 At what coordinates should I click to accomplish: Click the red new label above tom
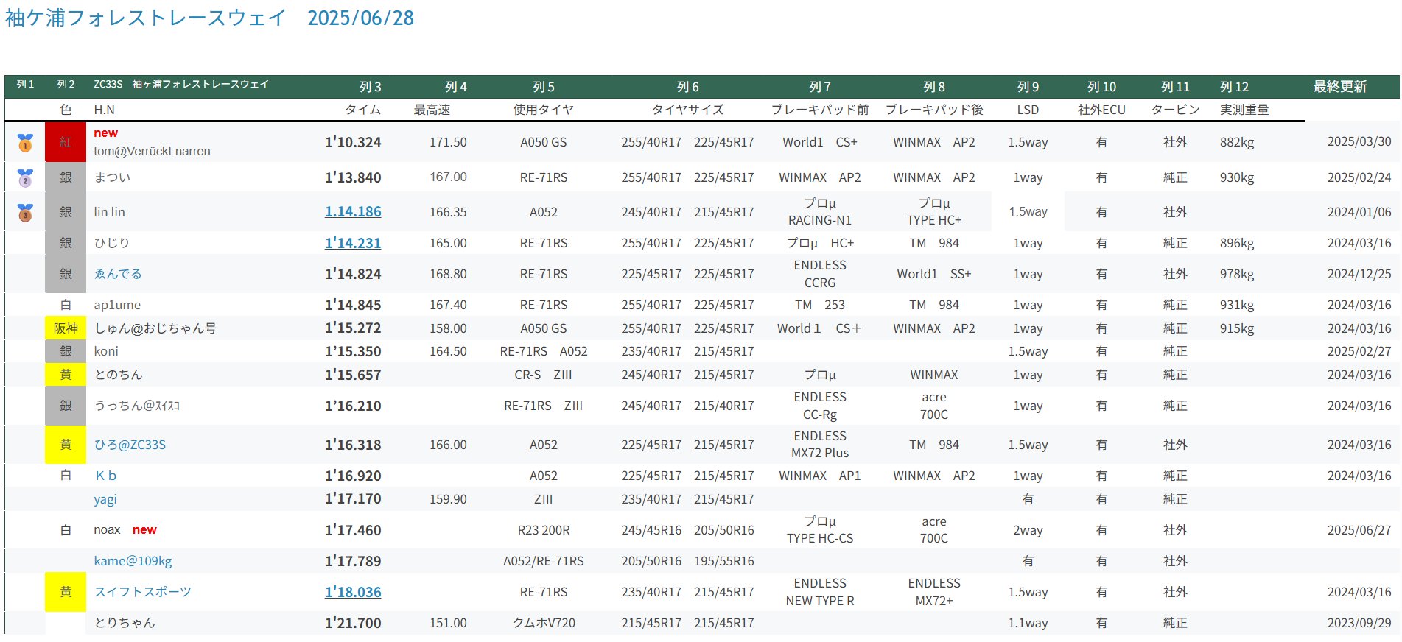(105, 133)
